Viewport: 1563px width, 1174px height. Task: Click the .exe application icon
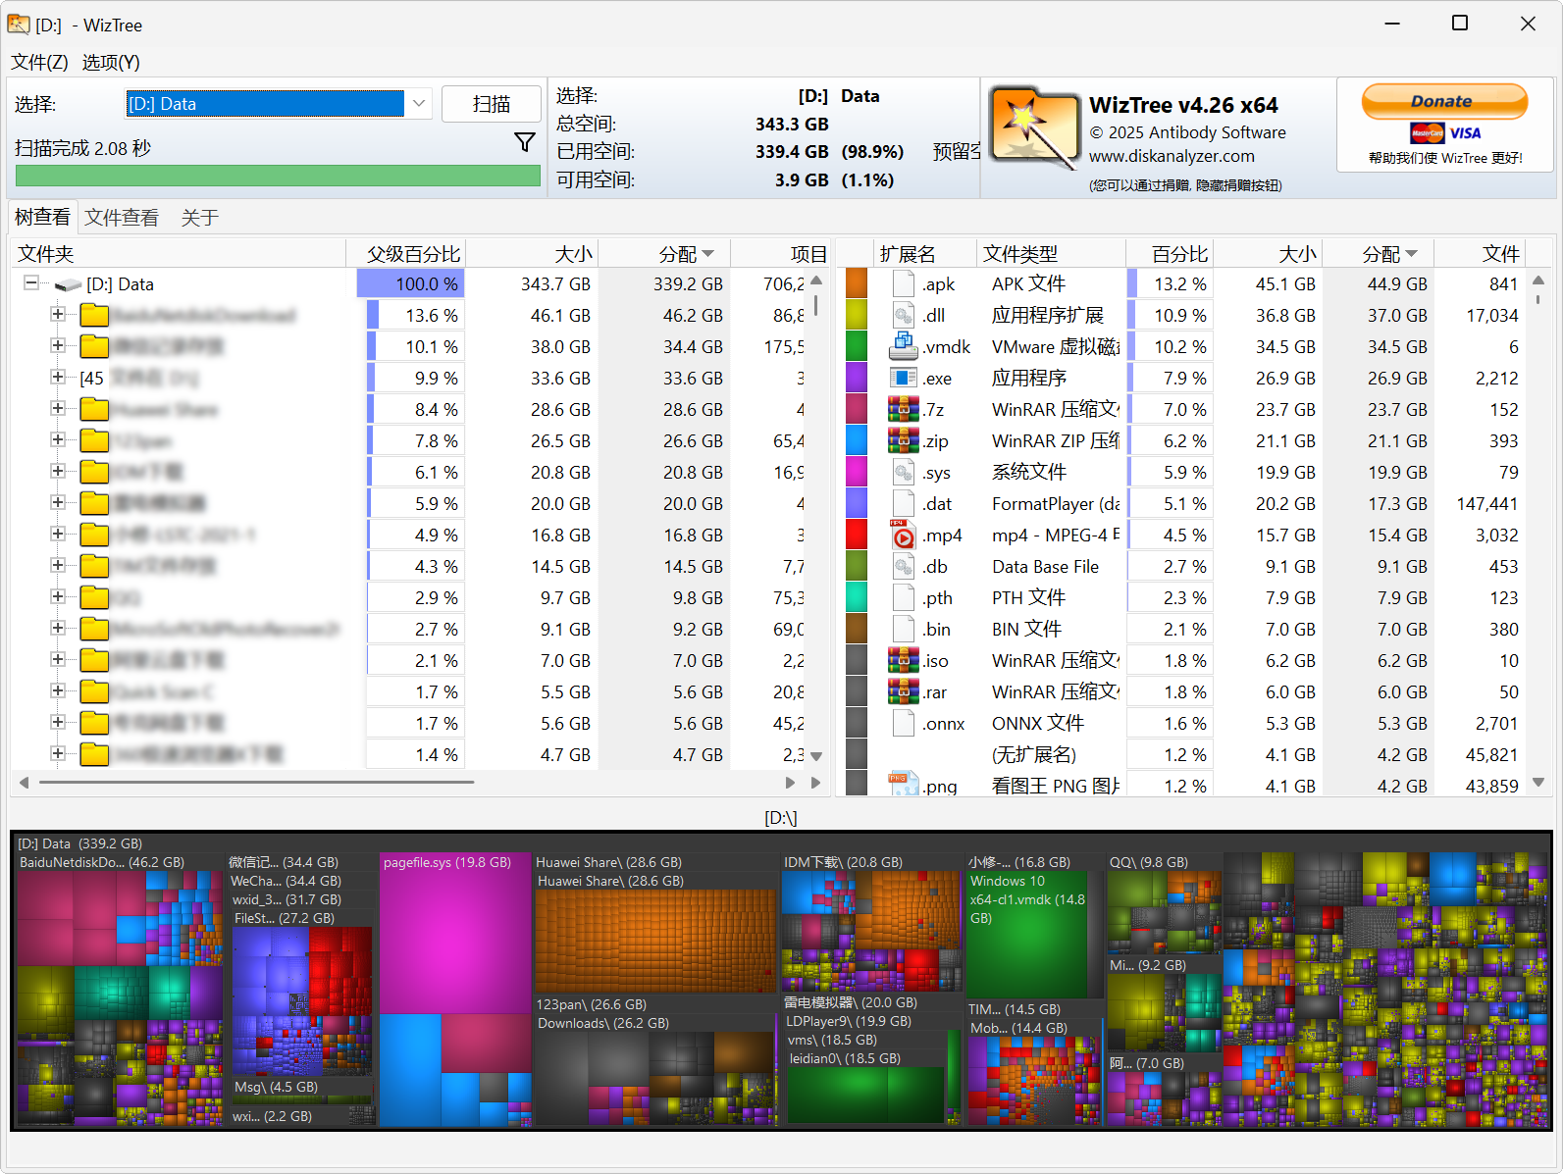coord(904,378)
